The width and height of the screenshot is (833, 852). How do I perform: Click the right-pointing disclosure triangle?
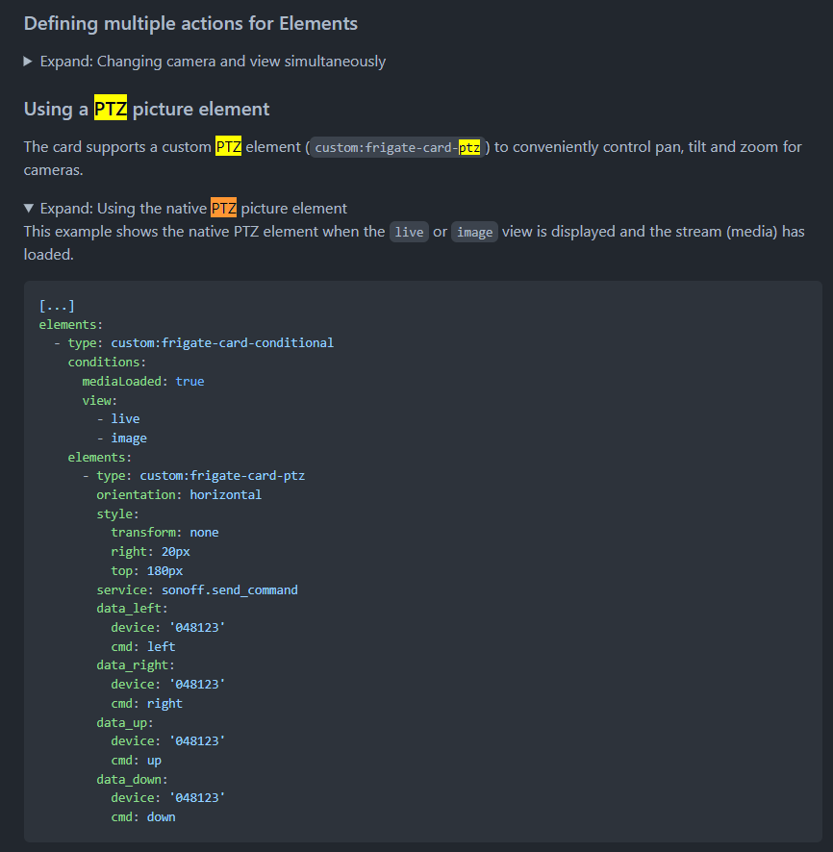click(x=28, y=62)
